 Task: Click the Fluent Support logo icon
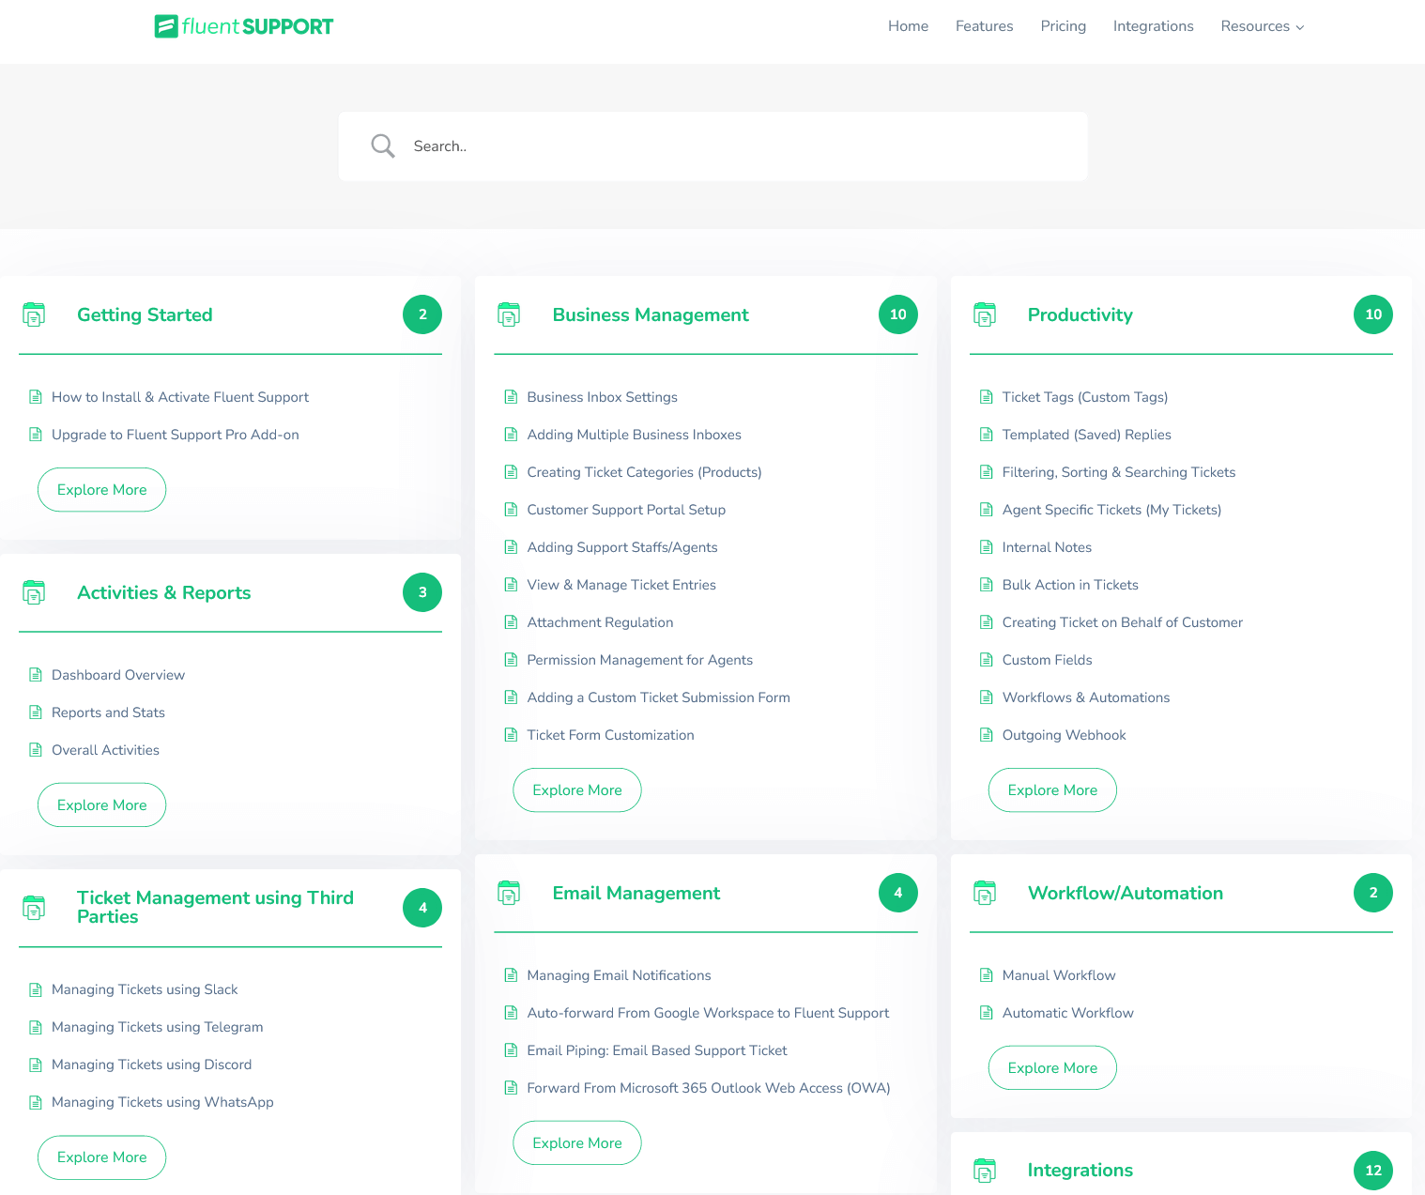[165, 26]
